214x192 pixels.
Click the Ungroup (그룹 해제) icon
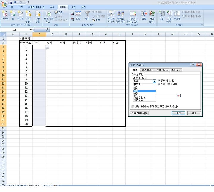[169, 14]
